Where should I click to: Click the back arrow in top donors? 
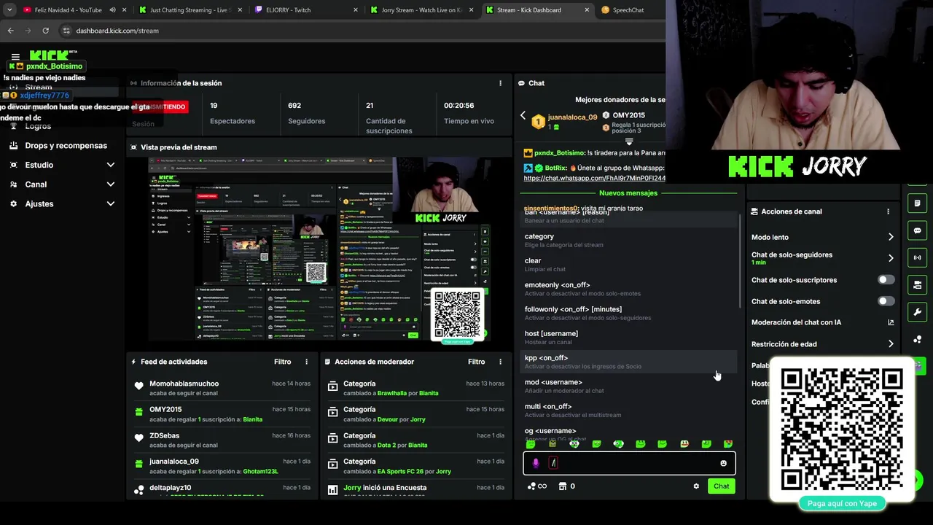pyautogui.click(x=523, y=116)
